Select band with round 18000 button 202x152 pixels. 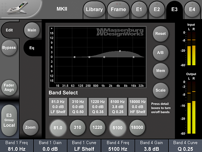pyautogui.click(x=137, y=127)
